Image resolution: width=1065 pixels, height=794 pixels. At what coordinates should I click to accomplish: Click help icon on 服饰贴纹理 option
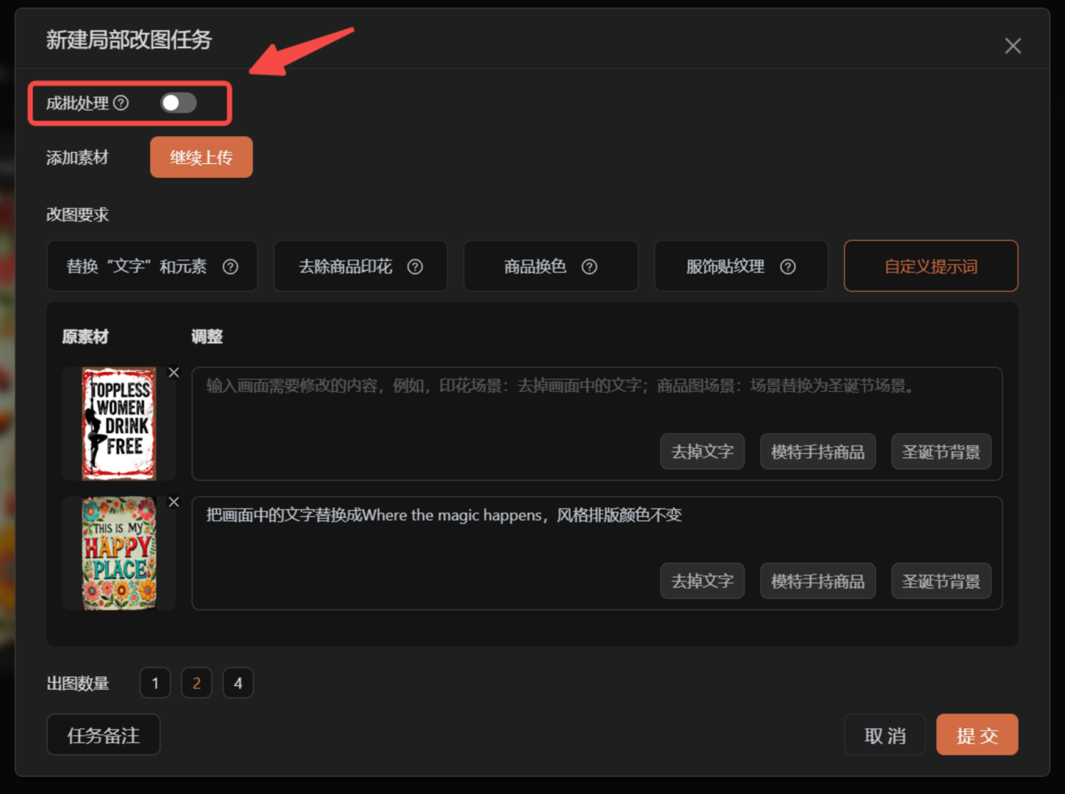pos(788,266)
